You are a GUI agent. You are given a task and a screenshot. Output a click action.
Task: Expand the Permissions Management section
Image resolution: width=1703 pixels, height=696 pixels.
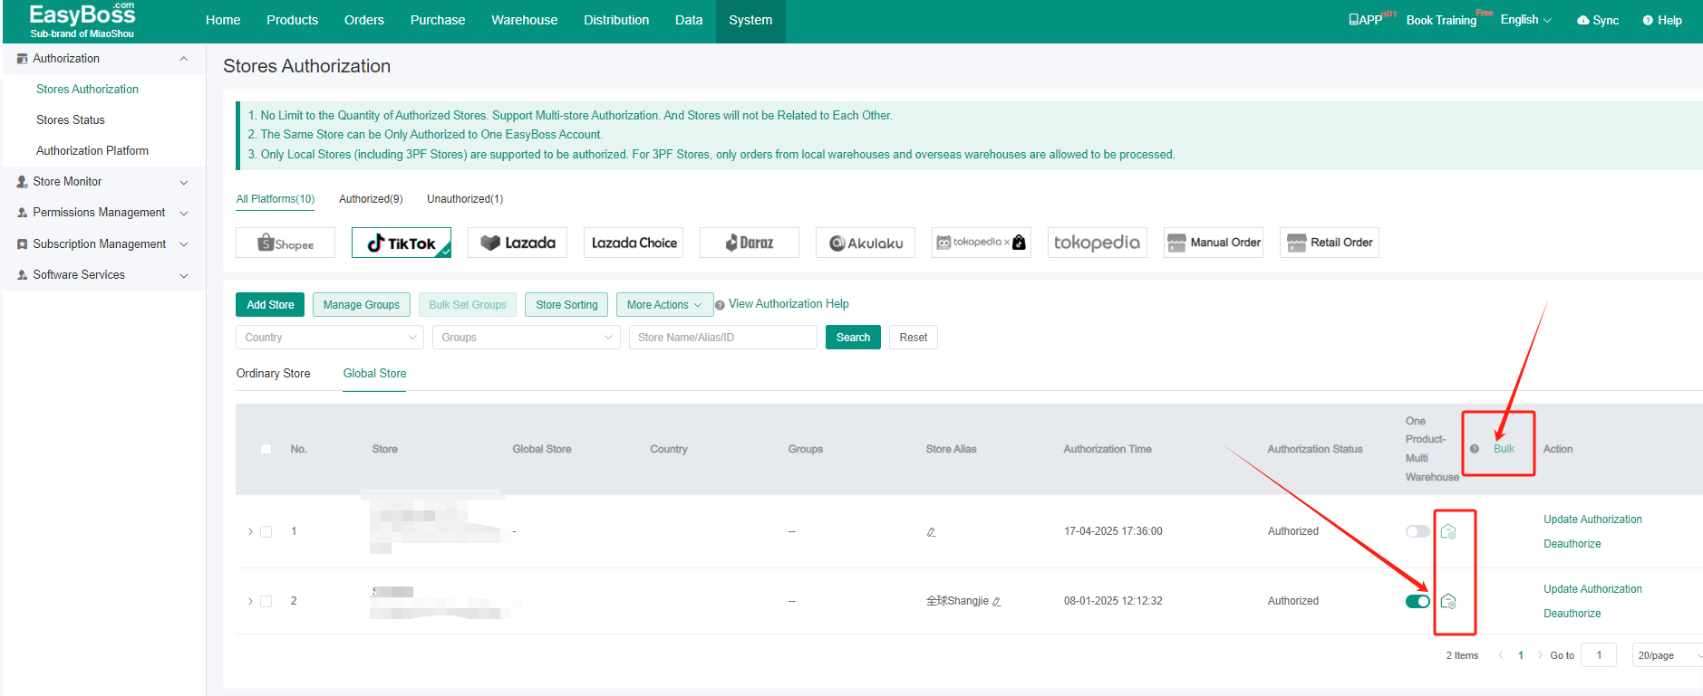184,213
